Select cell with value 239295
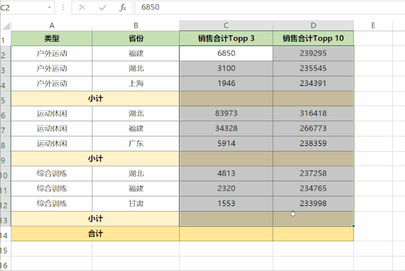The image size is (405, 271). (313, 53)
